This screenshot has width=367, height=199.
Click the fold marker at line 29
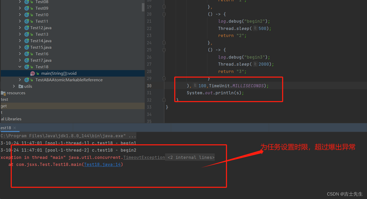pos(164,78)
